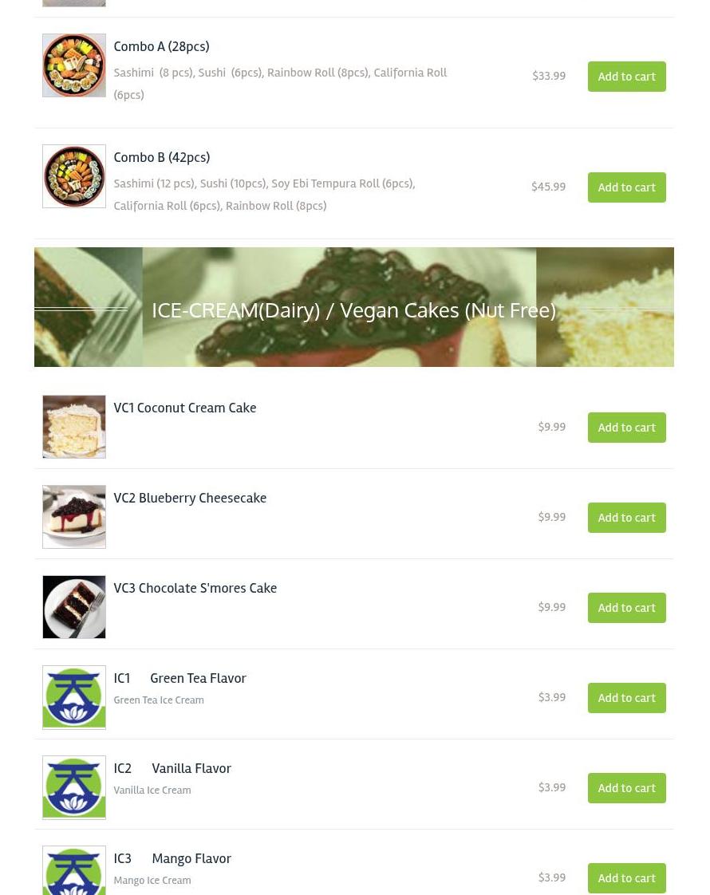Add VC2 Blueberry Cheesecake to cart

click(627, 518)
